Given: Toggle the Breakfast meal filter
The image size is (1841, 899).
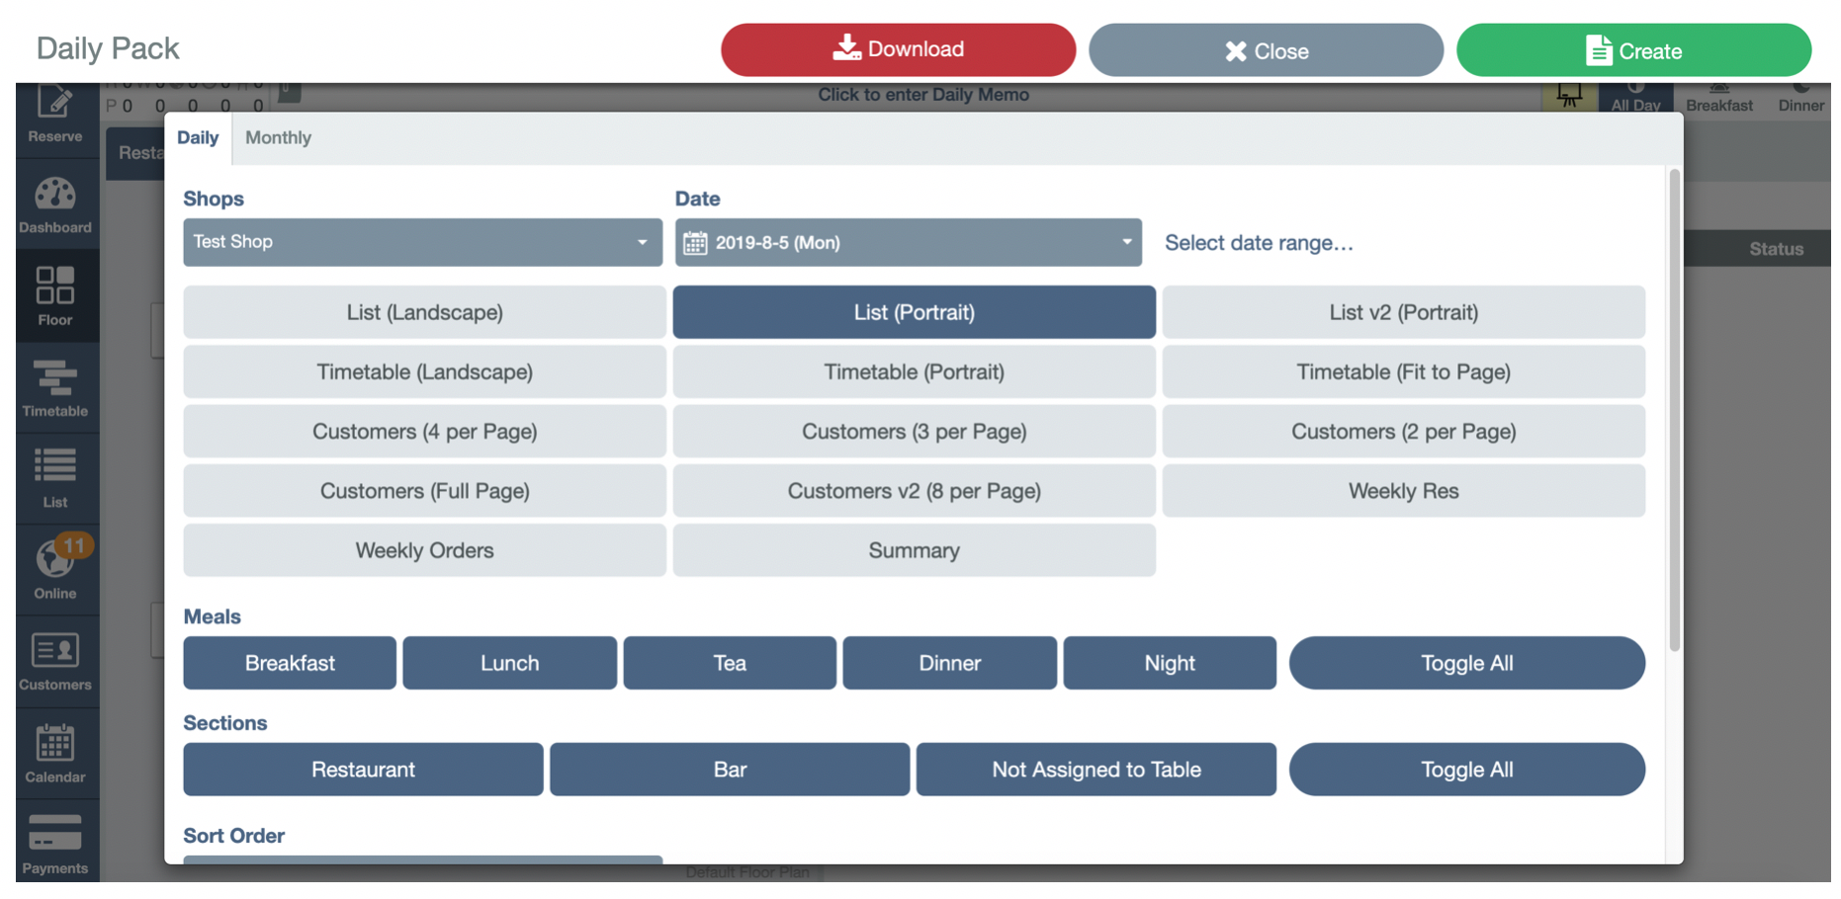Looking at the screenshot, I should [290, 663].
